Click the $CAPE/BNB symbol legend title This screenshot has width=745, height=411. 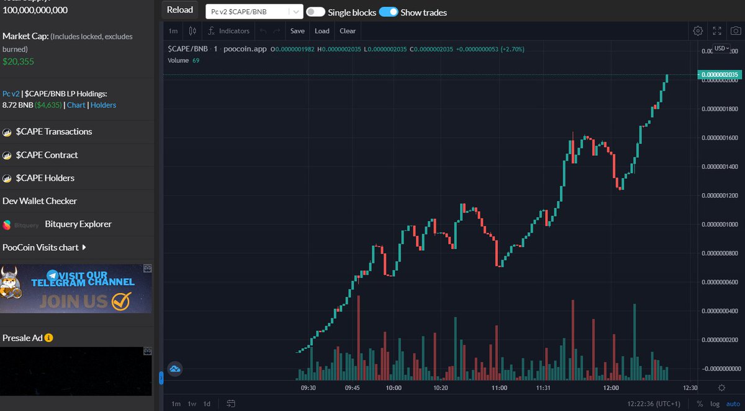187,48
